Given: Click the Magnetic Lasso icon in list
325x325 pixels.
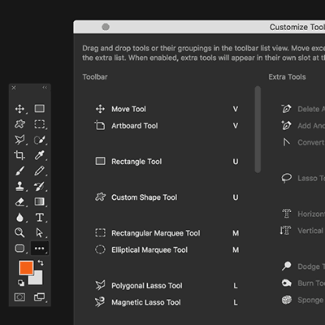Looking at the screenshot, I should (x=100, y=302).
